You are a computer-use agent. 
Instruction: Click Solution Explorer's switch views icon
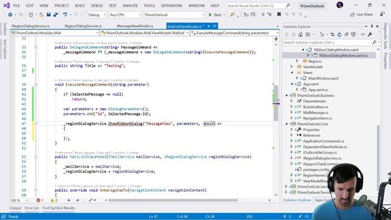point(308,34)
